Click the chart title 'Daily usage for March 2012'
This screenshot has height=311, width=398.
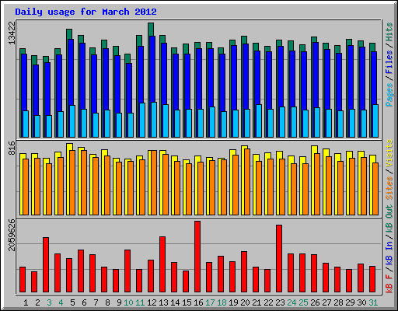pyautogui.click(x=86, y=12)
